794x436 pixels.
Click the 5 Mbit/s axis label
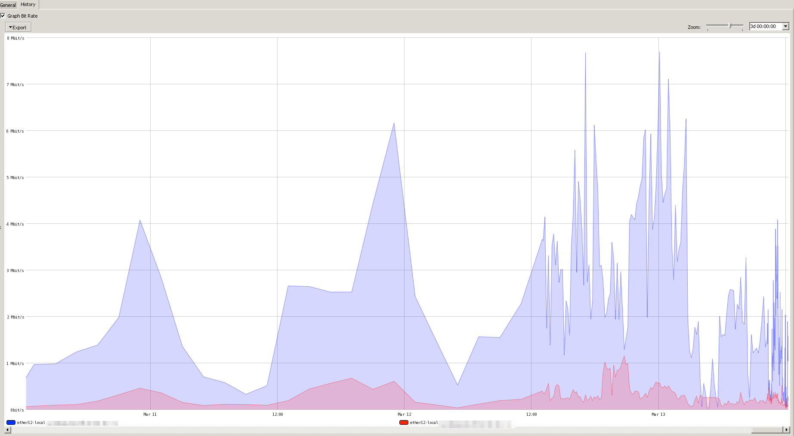15,178
